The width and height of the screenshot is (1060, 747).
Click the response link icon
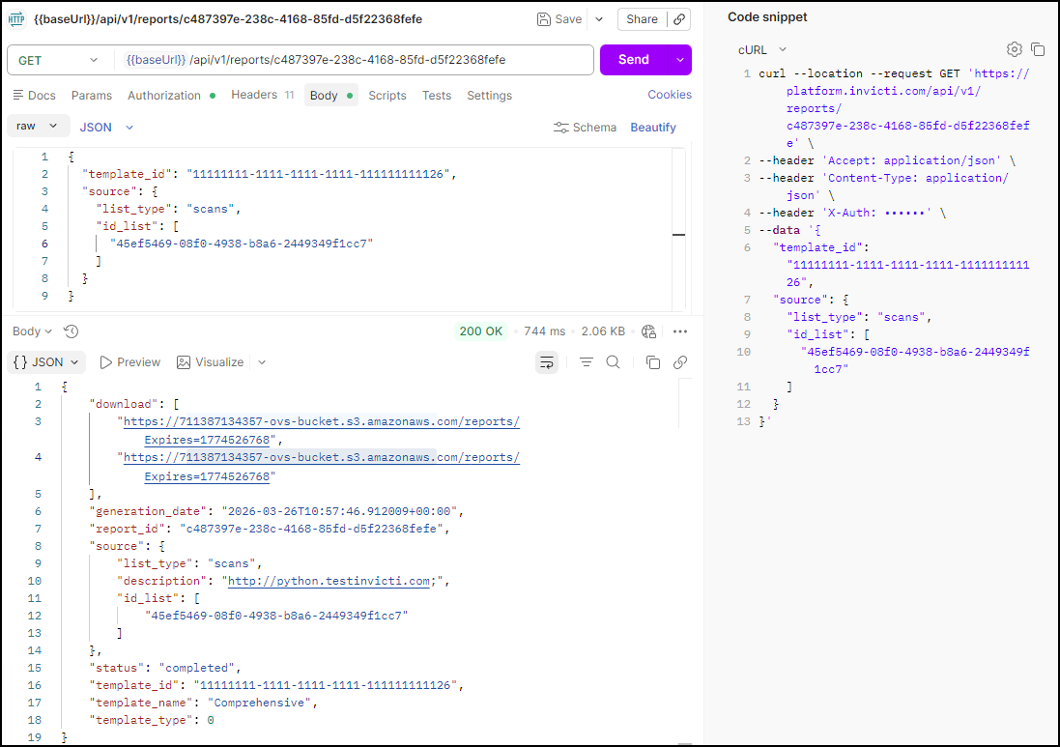[680, 362]
